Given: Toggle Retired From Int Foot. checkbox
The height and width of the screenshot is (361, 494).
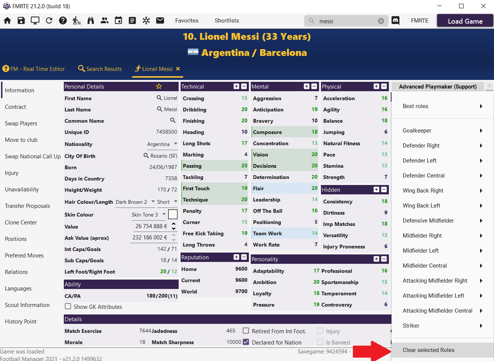Looking at the screenshot, I should coord(246,331).
